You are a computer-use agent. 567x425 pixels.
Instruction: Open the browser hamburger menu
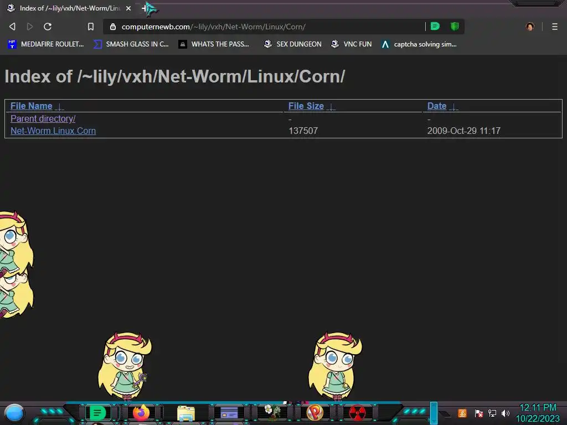click(x=555, y=27)
